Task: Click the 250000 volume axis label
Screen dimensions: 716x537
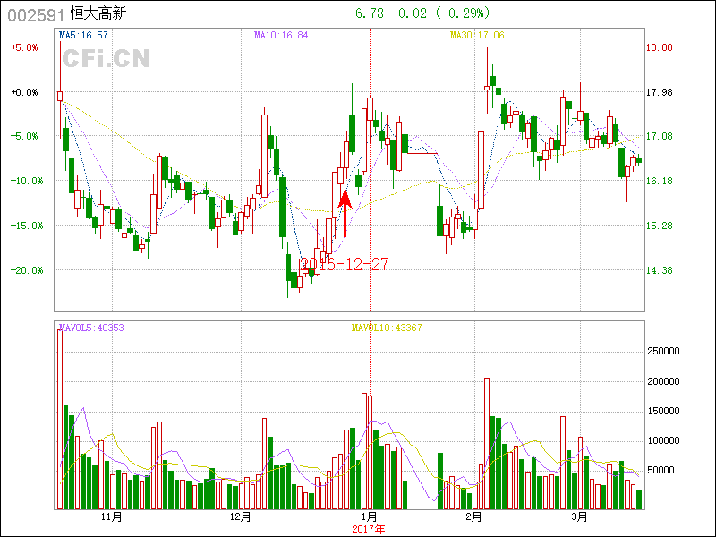Action: pos(663,351)
